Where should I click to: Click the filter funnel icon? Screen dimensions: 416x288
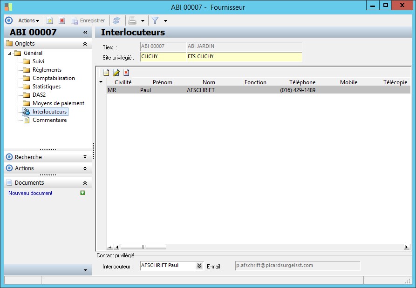[155, 20]
